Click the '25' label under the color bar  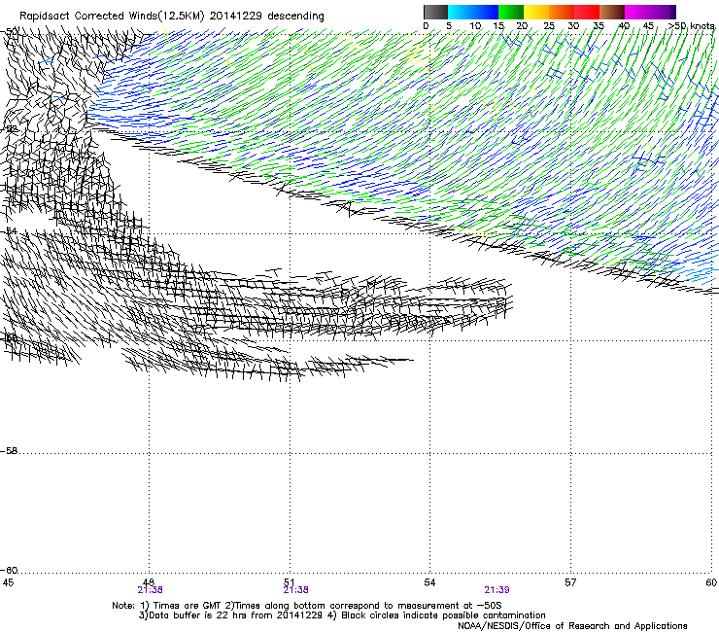point(549,26)
